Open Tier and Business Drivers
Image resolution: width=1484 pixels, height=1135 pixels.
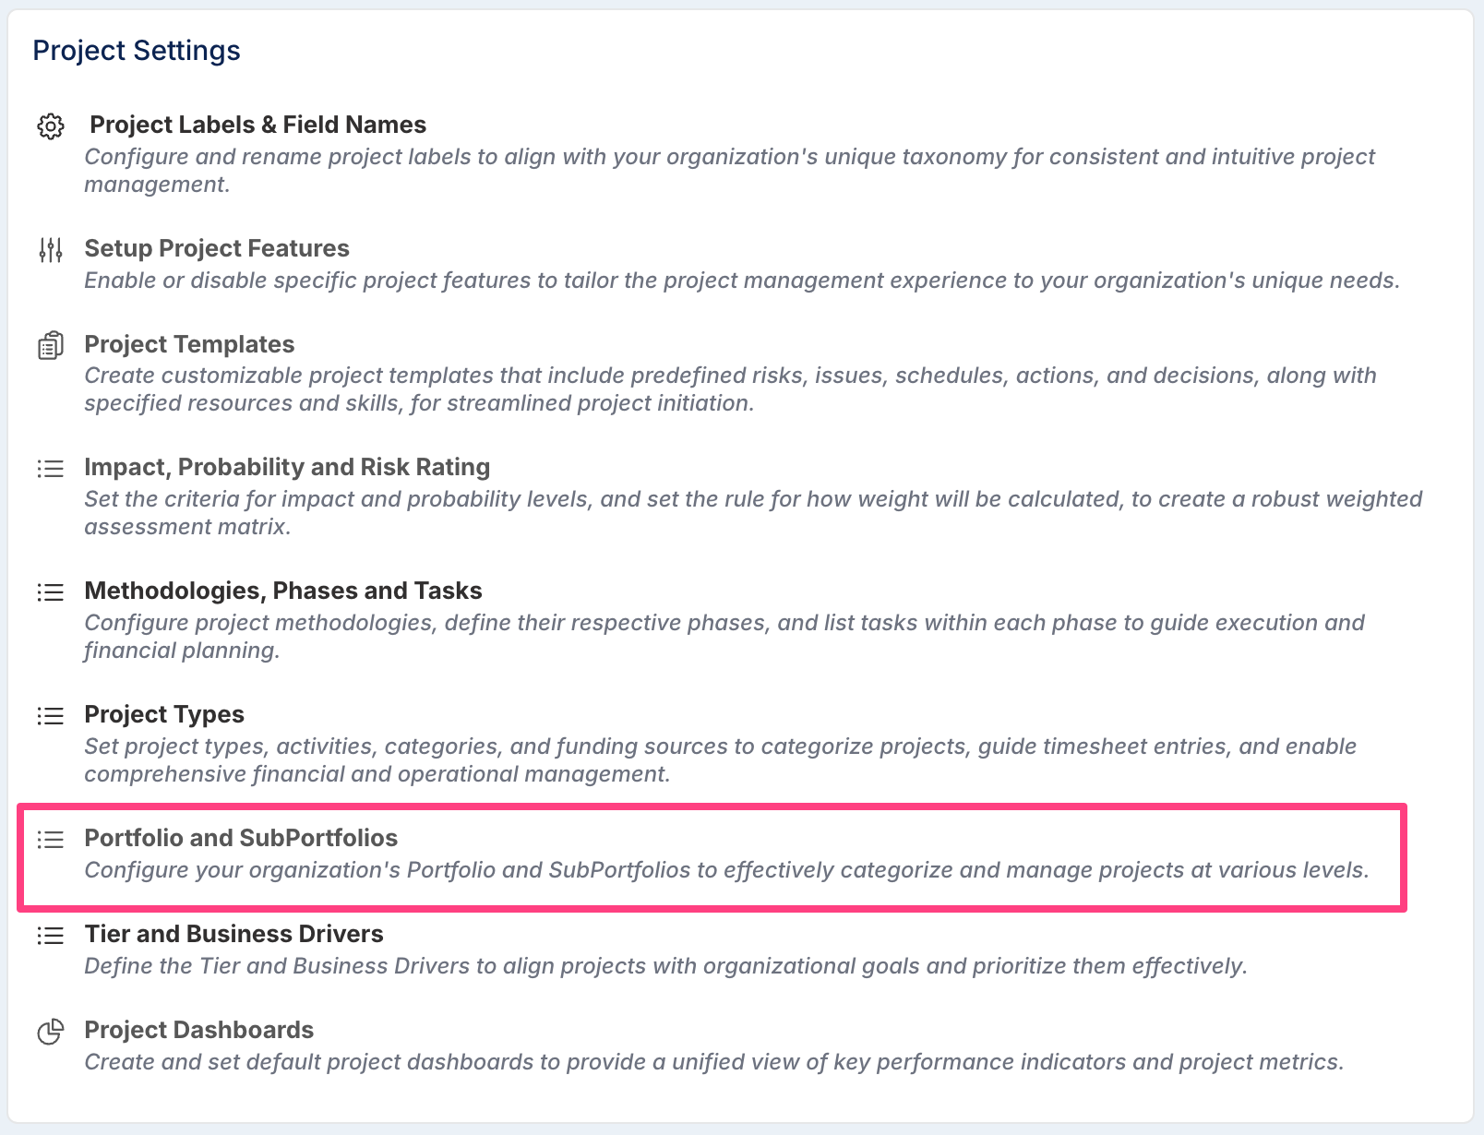coord(233,934)
